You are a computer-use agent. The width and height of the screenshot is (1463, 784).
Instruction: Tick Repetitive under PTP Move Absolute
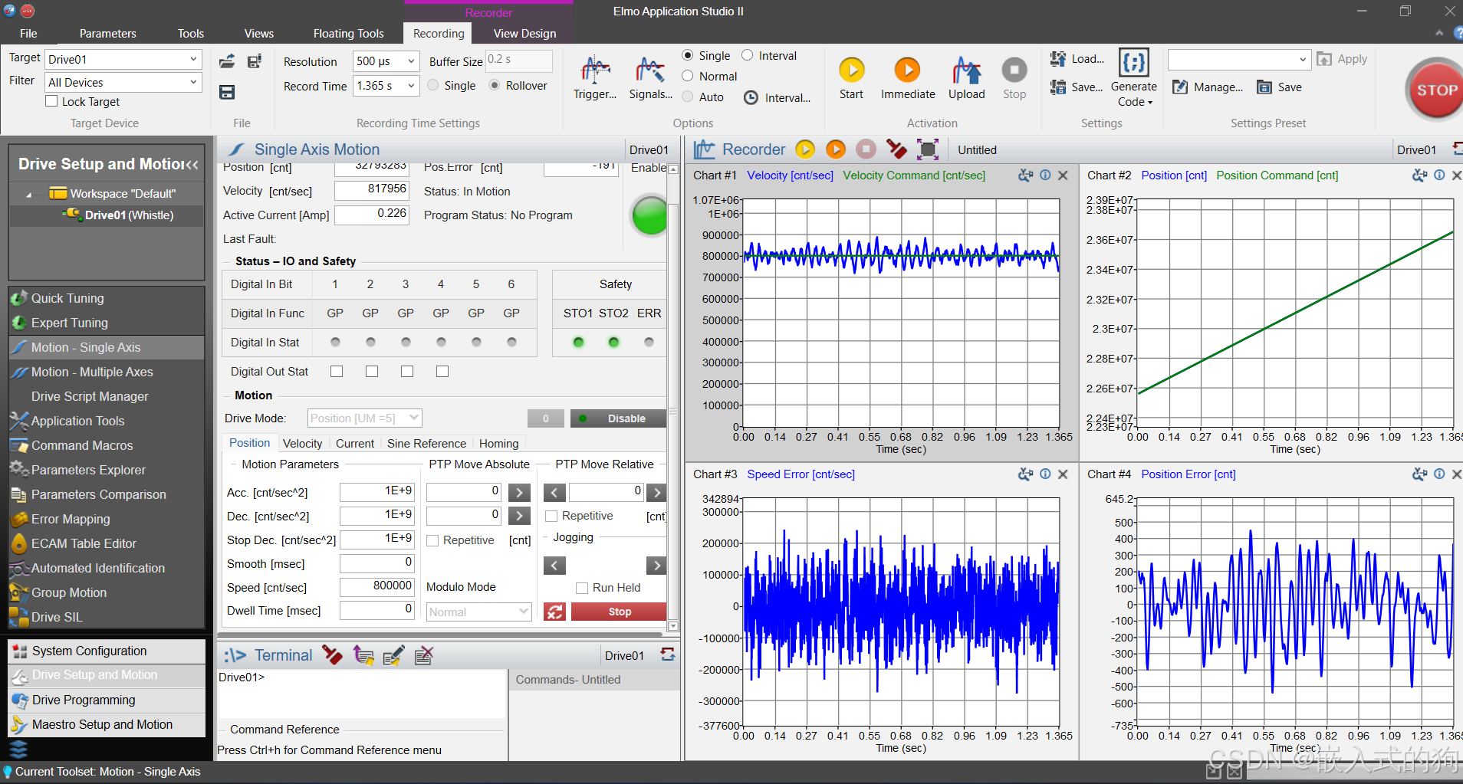432,540
